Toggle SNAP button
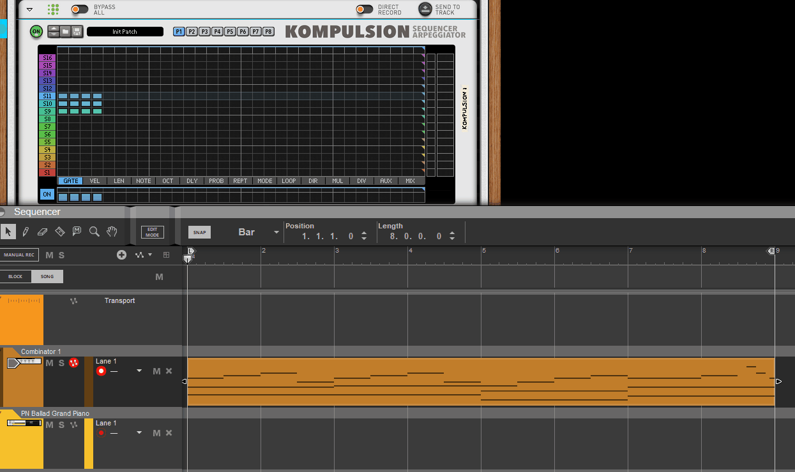The height and width of the screenshot is (472, 795). click(199, 232)
